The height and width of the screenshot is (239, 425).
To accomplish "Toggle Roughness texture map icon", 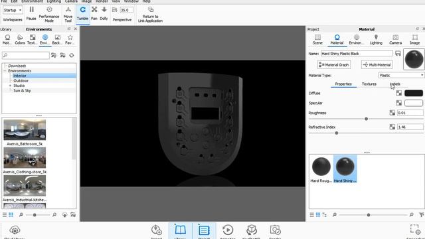I will [392, 113].
